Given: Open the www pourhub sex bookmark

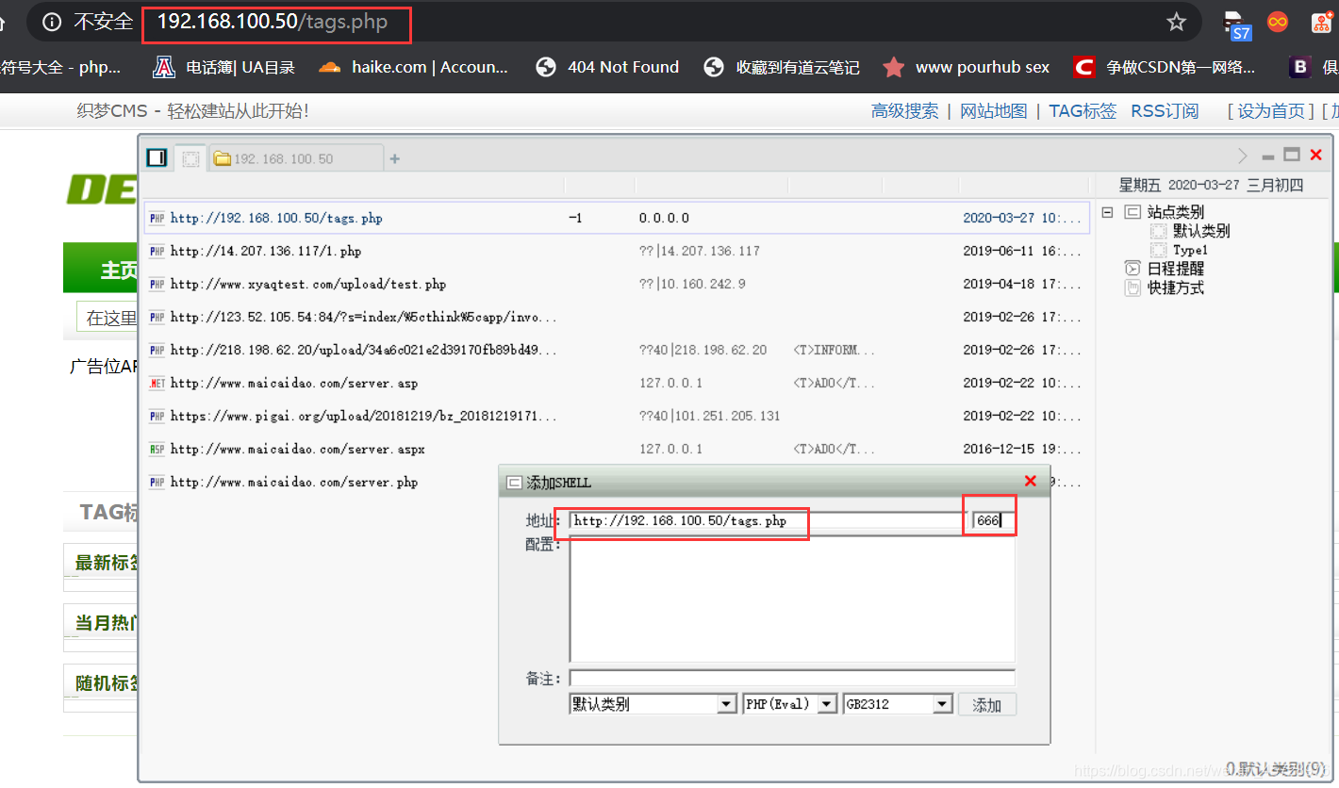Looking at the screenshot, I should 966,67.
